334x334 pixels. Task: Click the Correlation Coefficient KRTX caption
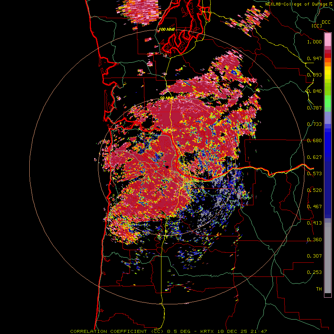coord(168,331)
